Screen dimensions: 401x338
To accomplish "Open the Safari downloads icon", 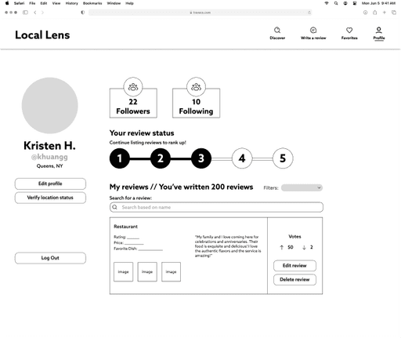I will 365,13.
